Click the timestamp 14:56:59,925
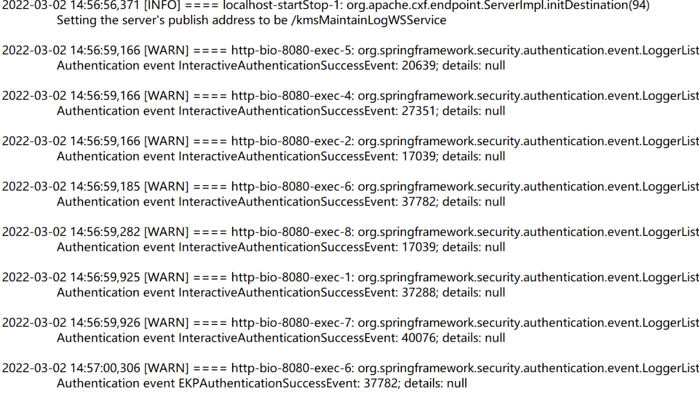699x399 pixels. click(x=105, y=277)
